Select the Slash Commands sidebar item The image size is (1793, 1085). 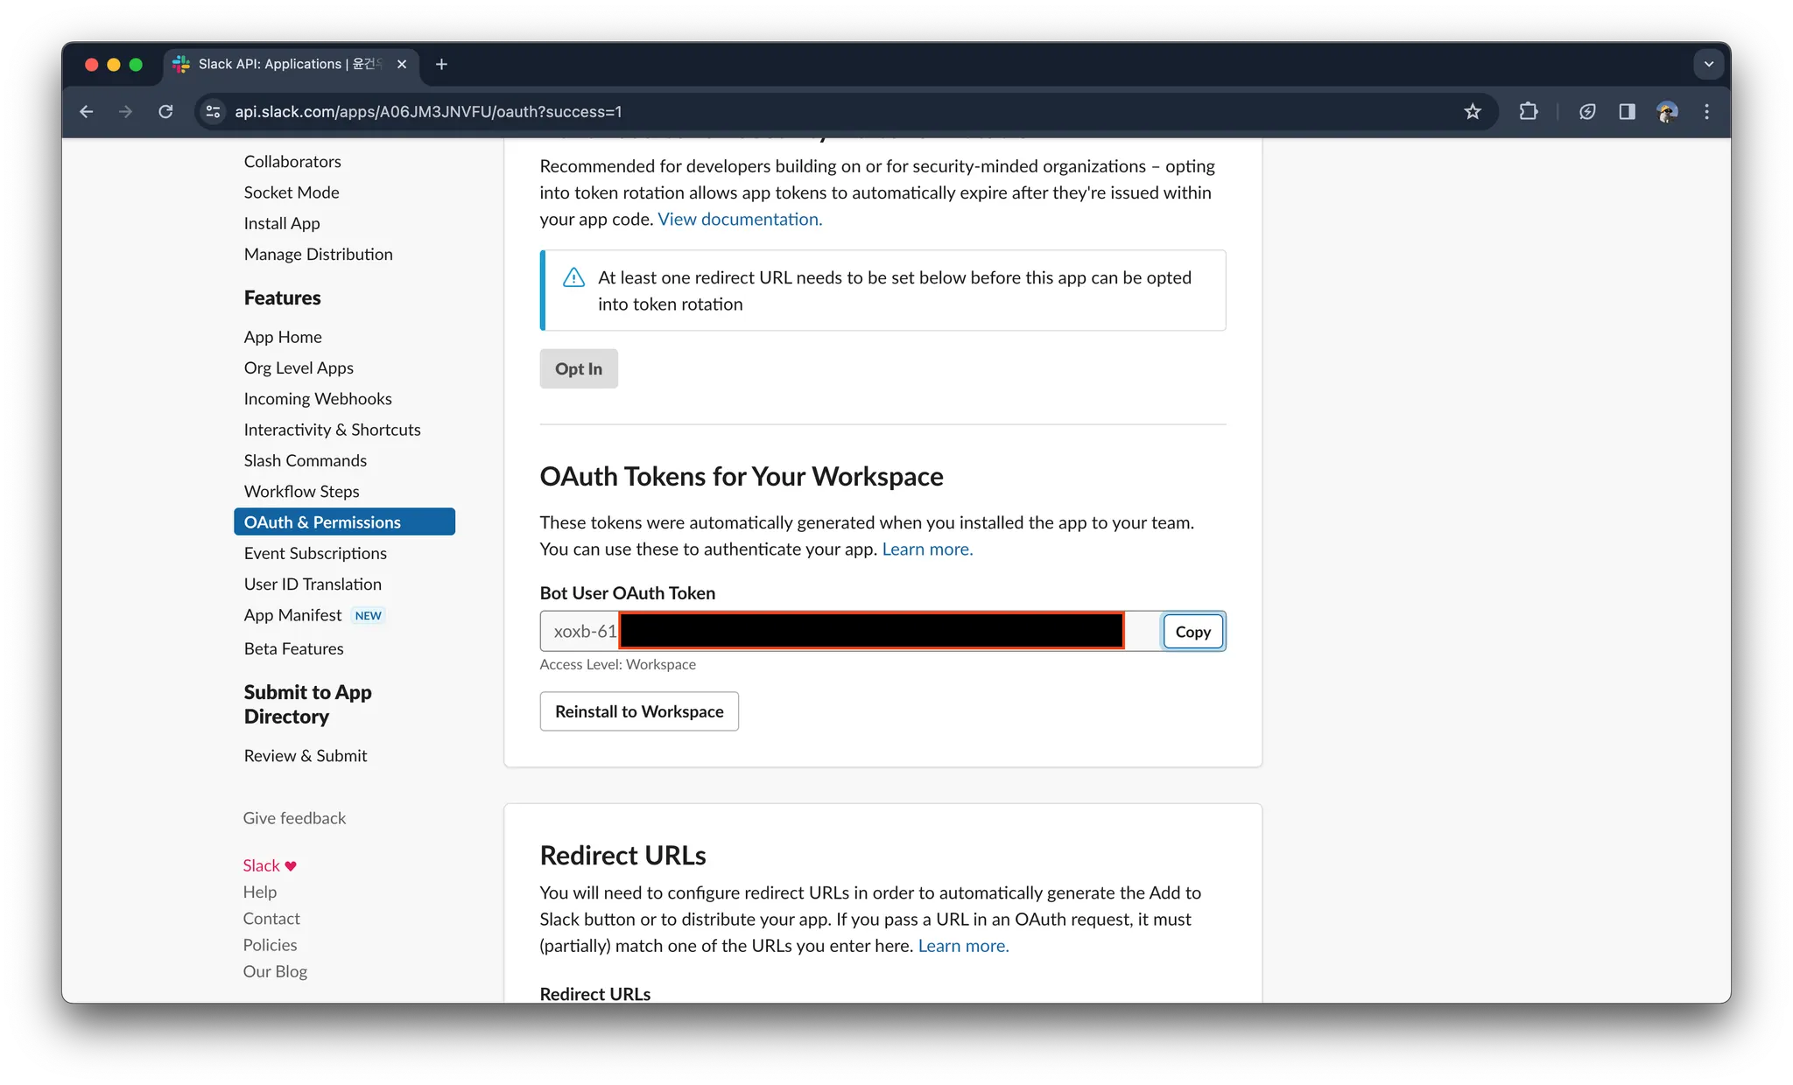point(305,460)
